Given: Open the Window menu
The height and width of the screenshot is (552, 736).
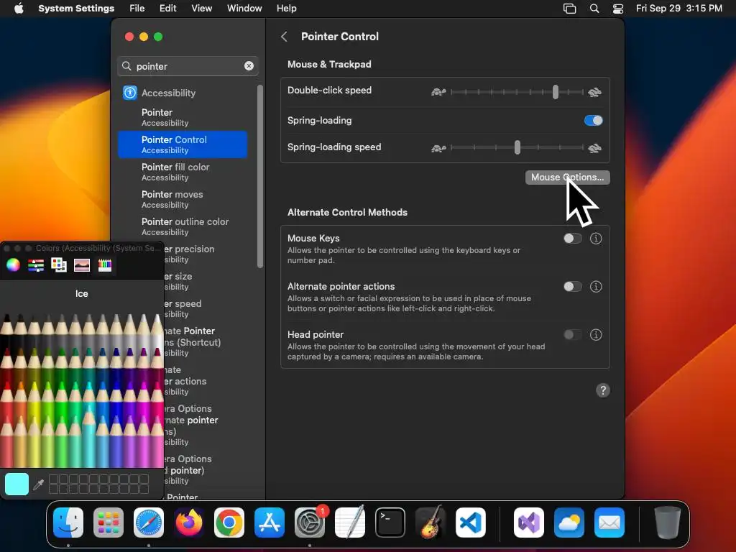Looking at the screenshot, I should pyautogui.click(x=244, y=9).
